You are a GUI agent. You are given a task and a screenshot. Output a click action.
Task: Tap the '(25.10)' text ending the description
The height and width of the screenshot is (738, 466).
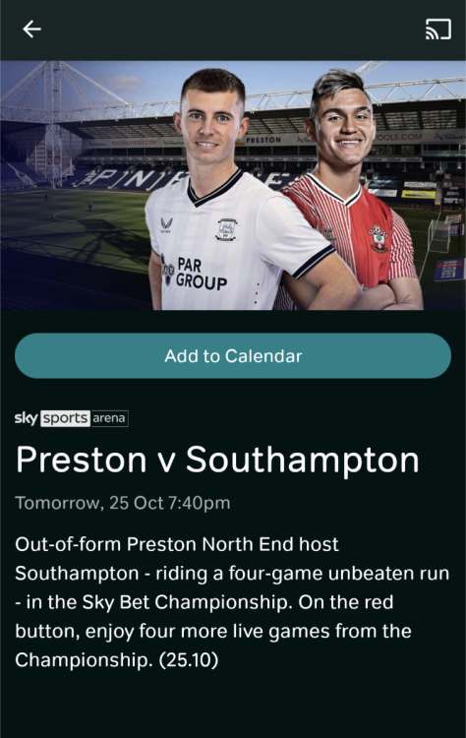[x=189, y=660]
